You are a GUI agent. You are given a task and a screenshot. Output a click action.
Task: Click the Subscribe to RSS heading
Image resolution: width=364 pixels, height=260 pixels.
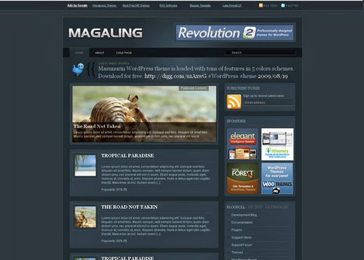point(243,88)
